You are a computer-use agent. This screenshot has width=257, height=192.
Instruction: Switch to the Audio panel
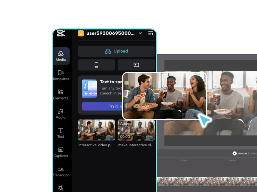point(60,113)
